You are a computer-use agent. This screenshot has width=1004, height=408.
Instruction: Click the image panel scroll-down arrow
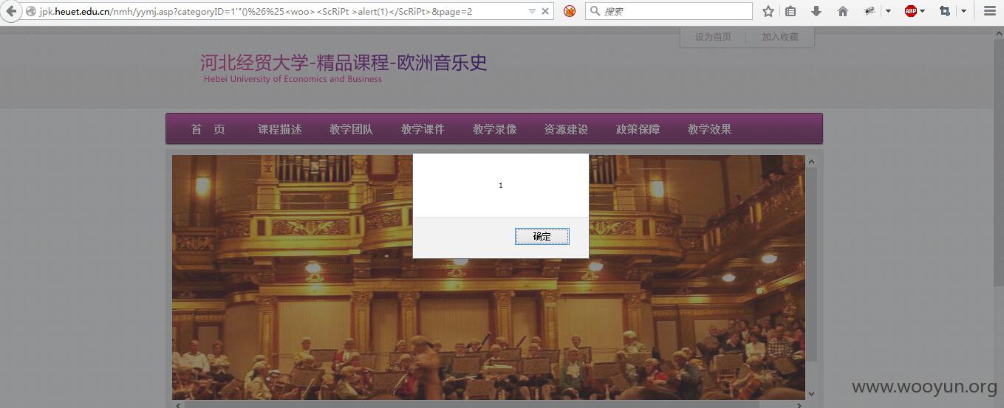coord(811,393)
